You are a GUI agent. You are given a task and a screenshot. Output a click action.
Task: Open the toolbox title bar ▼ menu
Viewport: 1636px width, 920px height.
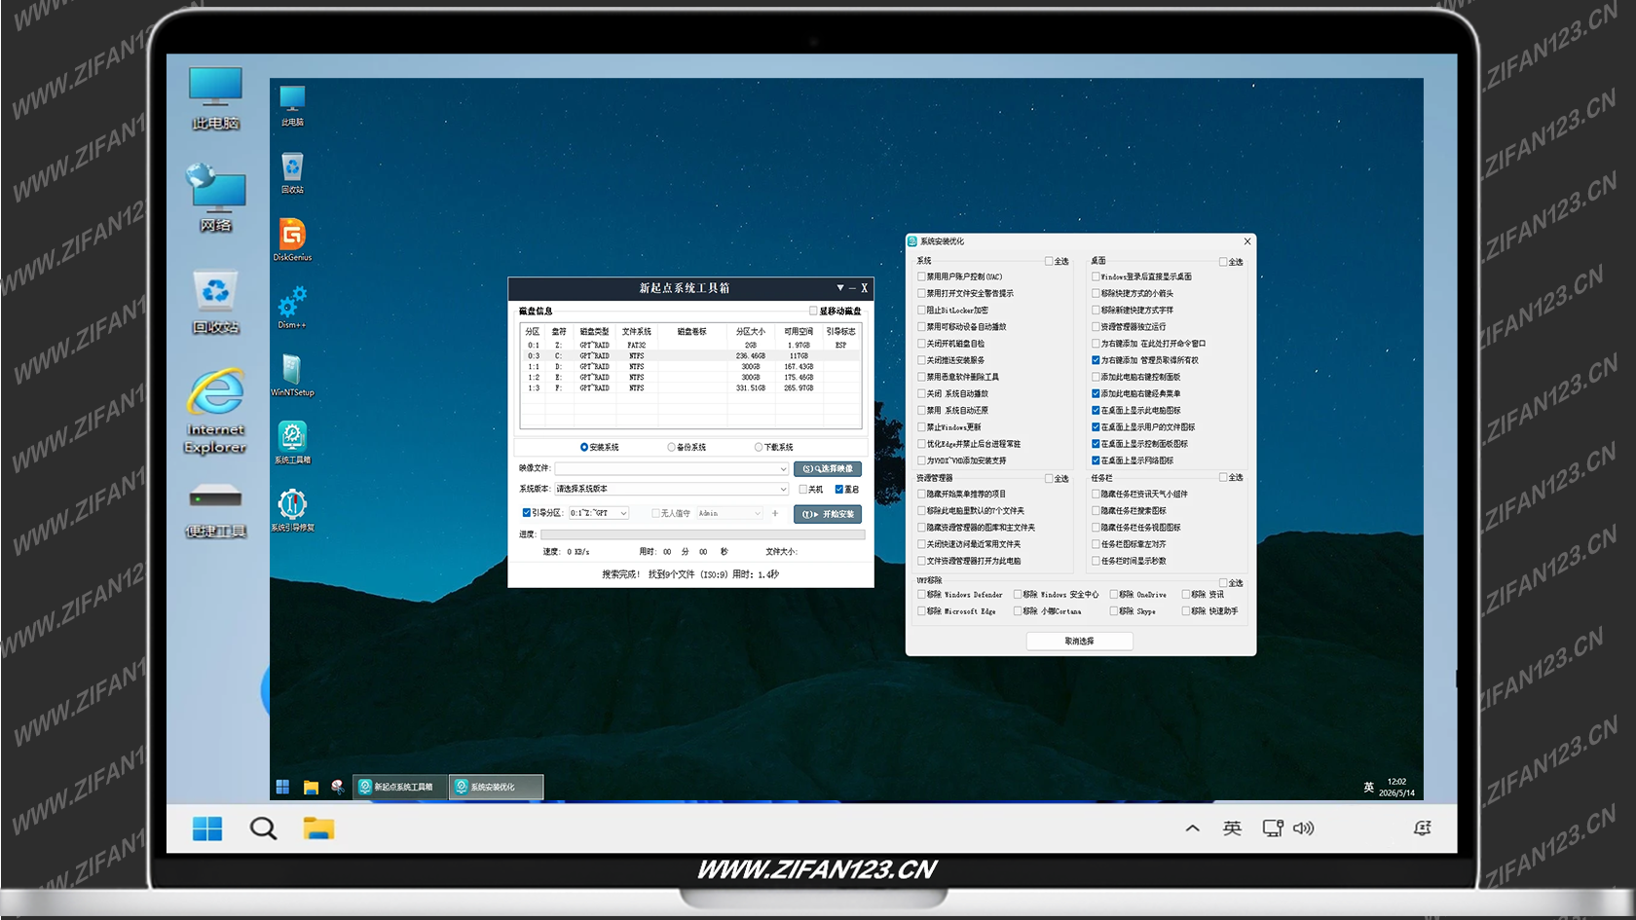point(840,288)
